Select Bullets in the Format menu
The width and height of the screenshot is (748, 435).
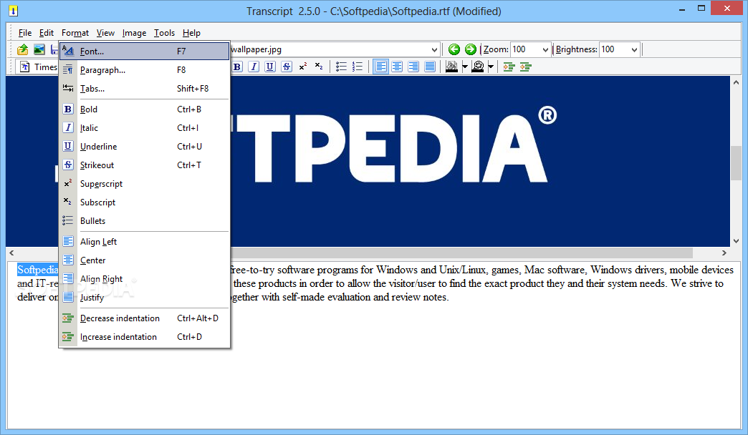point(145,220)
